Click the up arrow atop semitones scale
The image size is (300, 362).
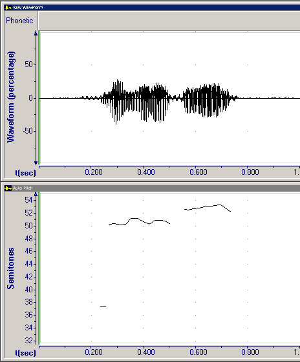point(36,195)
